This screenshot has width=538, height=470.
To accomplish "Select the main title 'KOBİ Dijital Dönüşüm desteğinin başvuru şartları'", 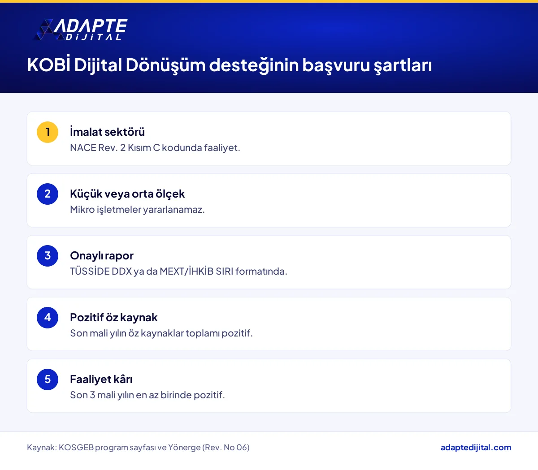I will [230, 65].
